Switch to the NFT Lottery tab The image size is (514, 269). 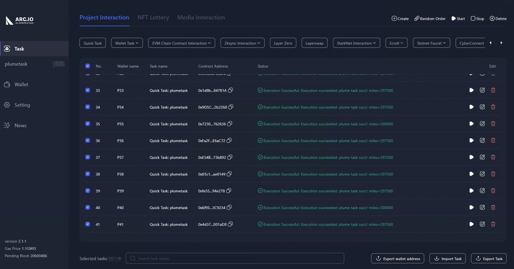tap(153, 18)
